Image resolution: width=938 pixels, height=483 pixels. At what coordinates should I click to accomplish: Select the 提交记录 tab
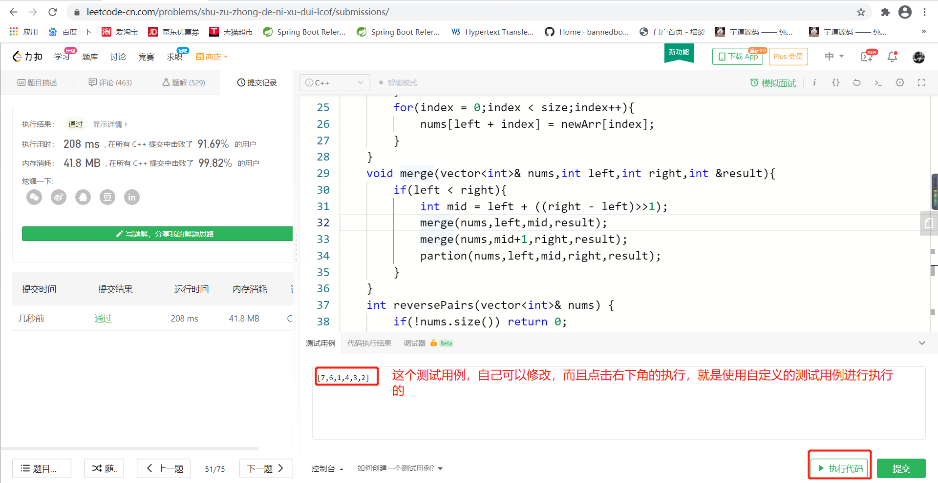[x=257, y=82]
